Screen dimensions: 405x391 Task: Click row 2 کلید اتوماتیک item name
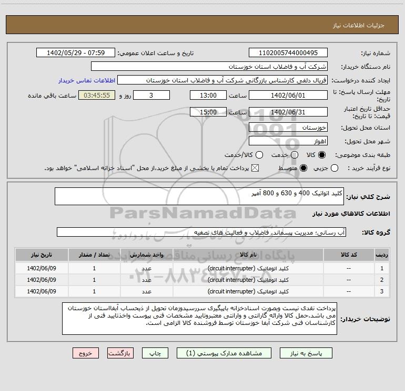(248, 280)
